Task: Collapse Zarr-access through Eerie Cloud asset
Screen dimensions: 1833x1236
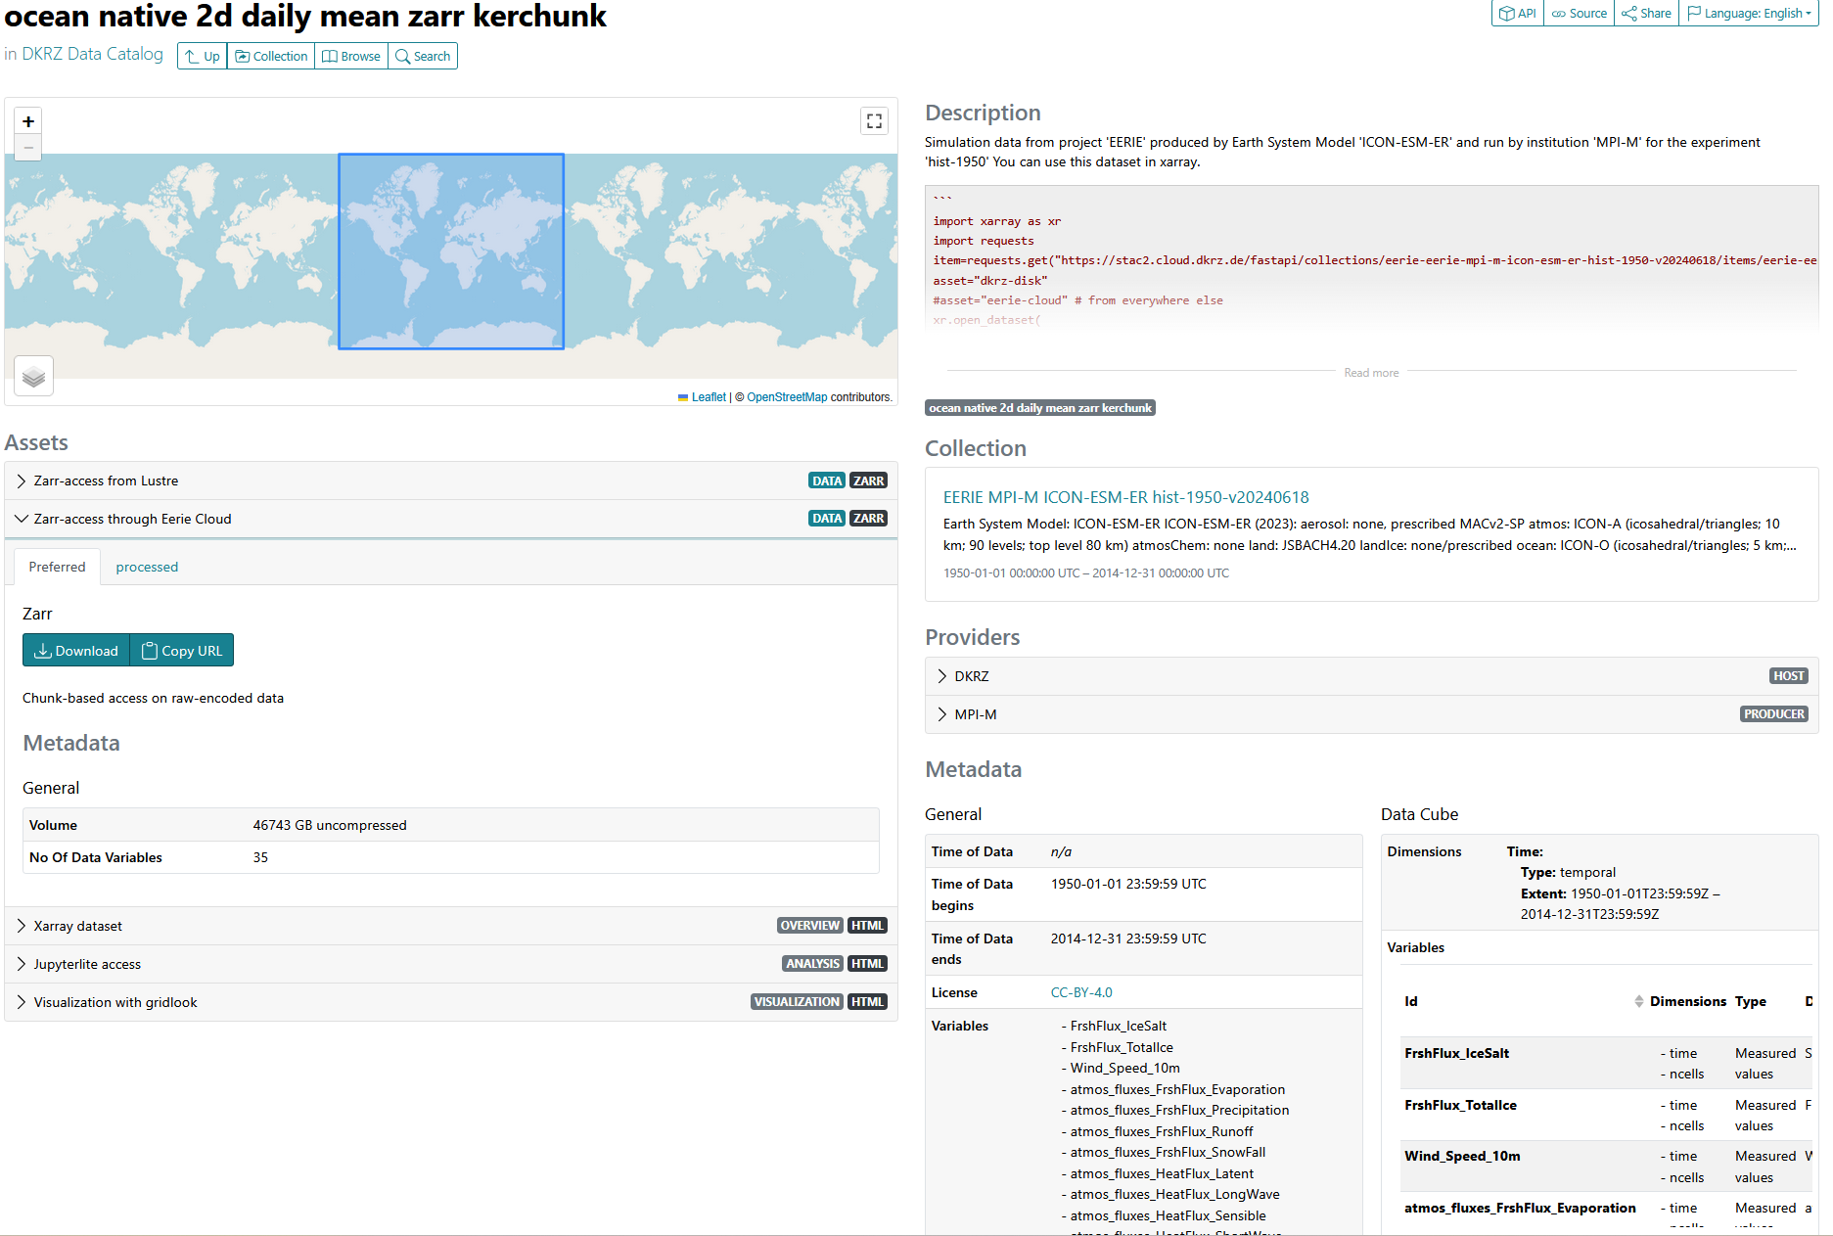Action: pos(132,519)
